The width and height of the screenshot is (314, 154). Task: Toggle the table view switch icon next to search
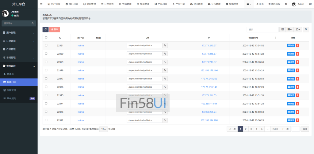coord(282,29)
